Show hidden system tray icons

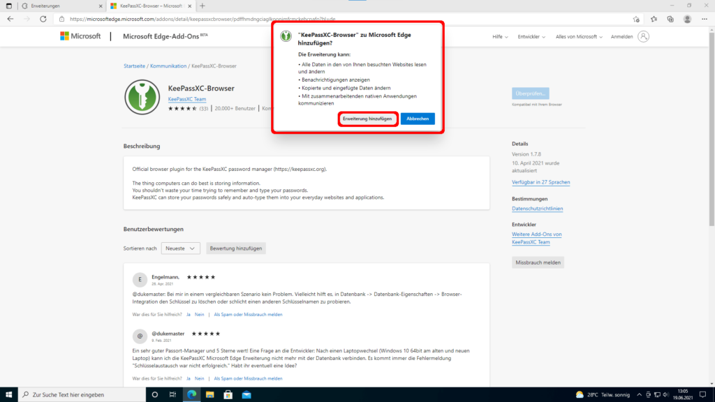[x=639, y=395]
